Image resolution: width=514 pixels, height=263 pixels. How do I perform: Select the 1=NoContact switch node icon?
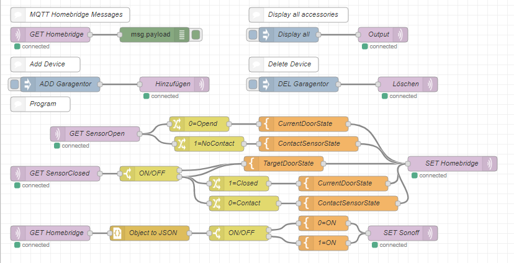click(x=181, y=143)
